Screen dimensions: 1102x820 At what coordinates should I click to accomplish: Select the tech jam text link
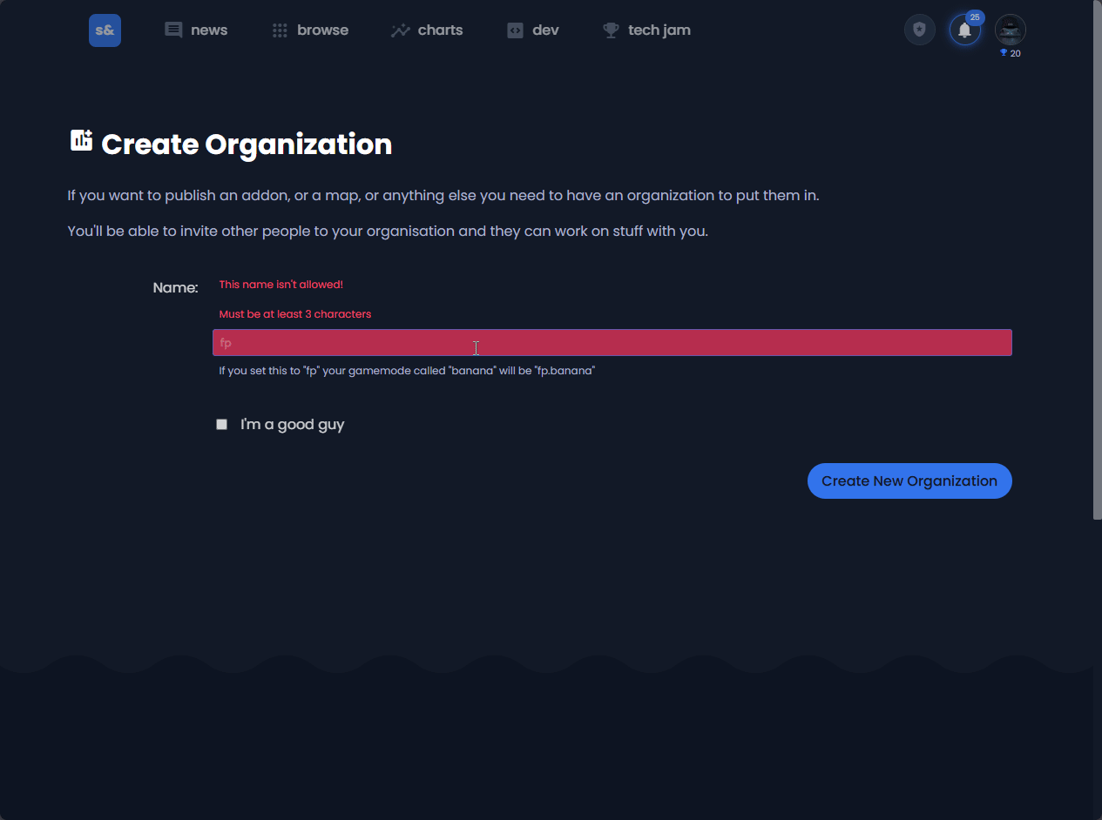click(x=659, y=30)
